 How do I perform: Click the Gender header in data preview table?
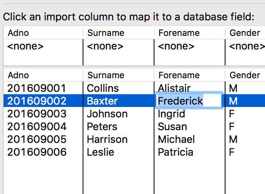(245, 75)
